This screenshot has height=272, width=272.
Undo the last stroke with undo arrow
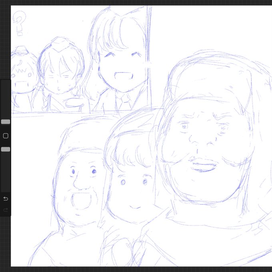pos(6,198)
